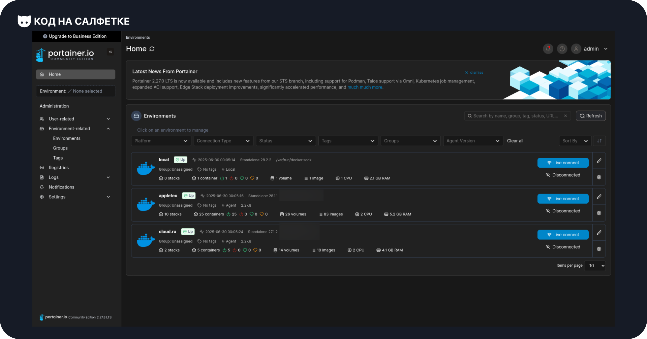Change Items per page dropdown
Image resolution: width=647 pixels, height=339 pixels.
point(595,266)
